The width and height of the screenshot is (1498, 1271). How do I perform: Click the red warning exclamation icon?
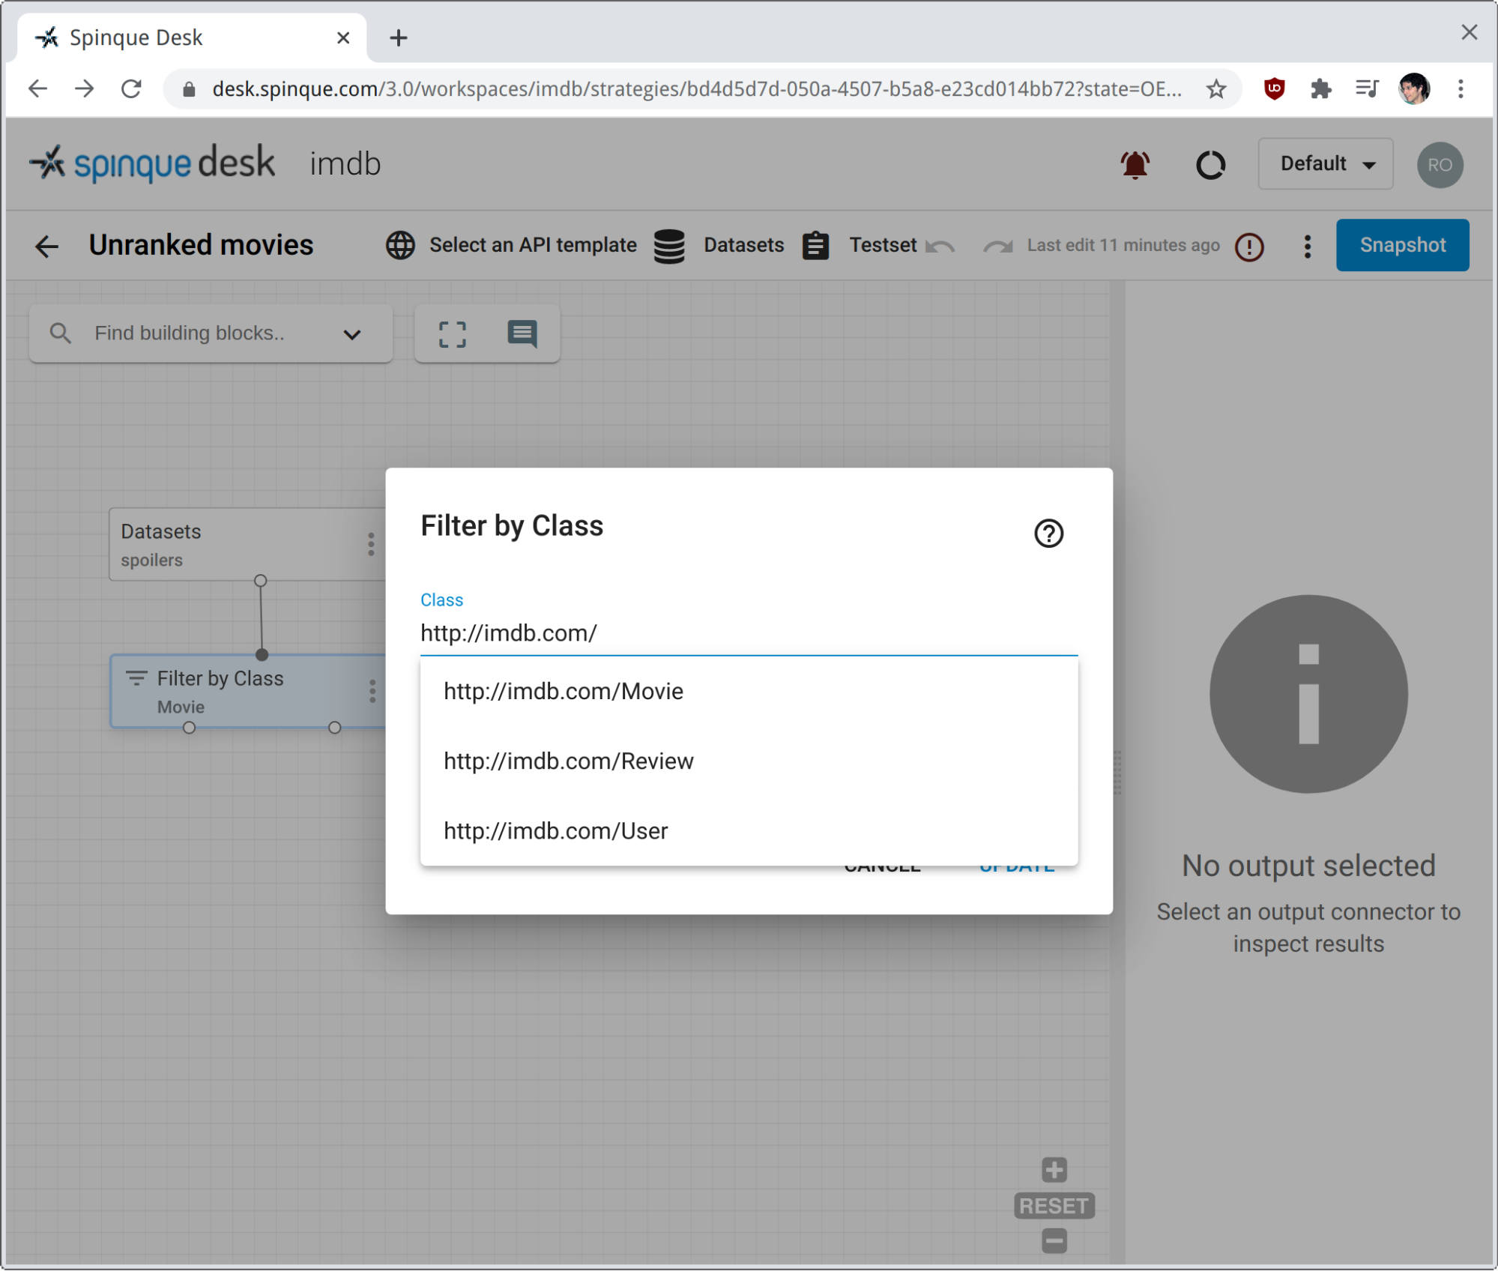(1249, 246)
